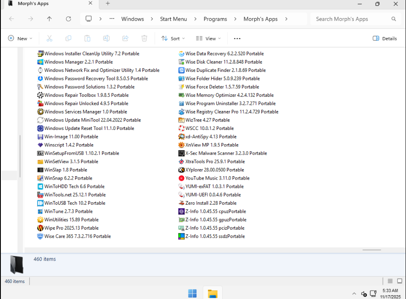Image resolution: width=406 pixels, height=299 pixels.
Task: Click the Cut scissors toolbar icon
Action: point(49,38)
